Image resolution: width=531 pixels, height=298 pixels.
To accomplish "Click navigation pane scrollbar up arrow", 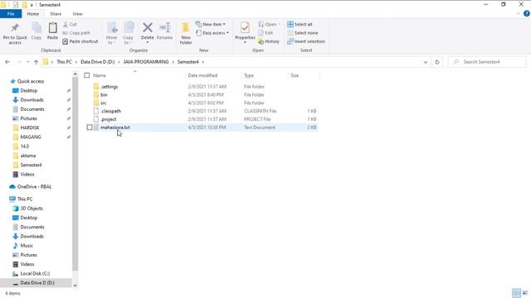I will (x=75, y=74).
